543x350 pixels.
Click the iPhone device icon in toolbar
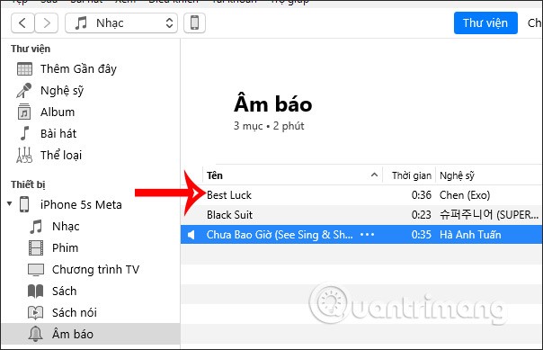pos(194,23)
